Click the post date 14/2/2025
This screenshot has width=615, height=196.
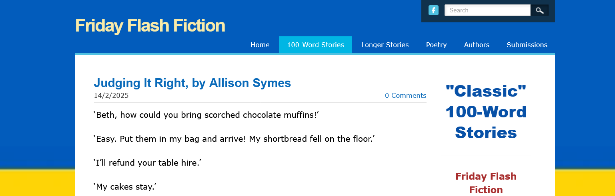pyautogui.click(x=111, y=95)
